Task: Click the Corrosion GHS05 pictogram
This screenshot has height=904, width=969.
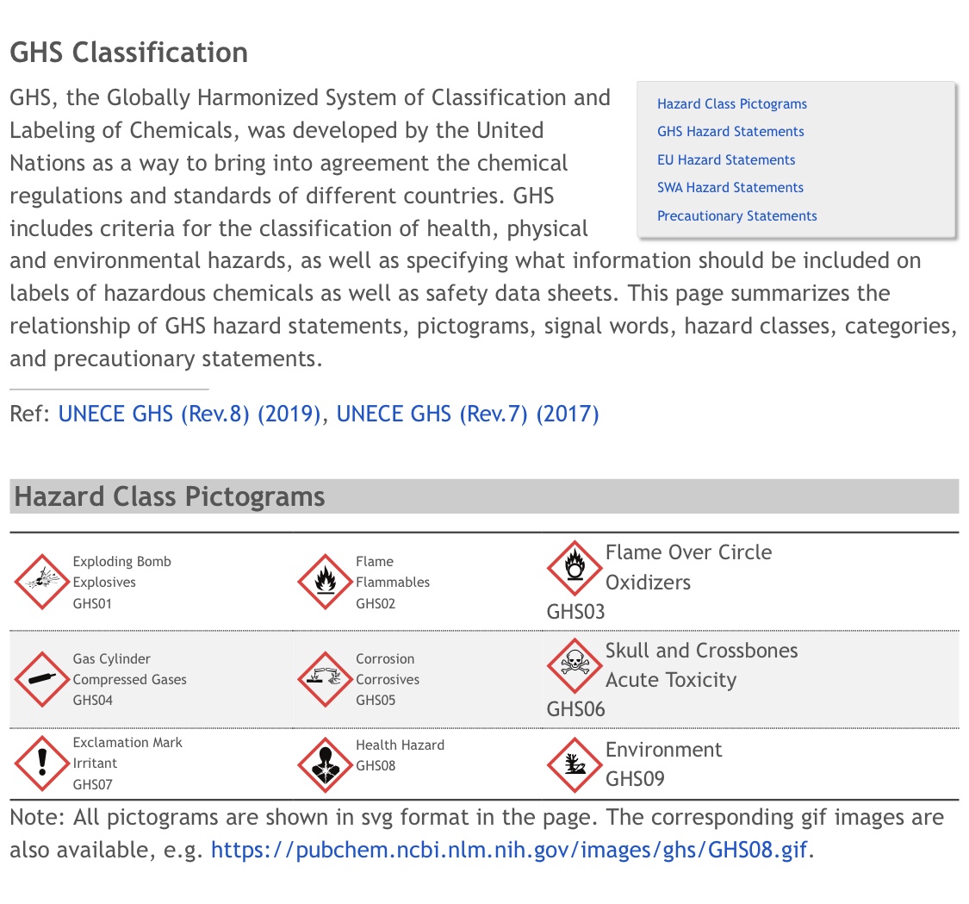Action: coord(325,680)
